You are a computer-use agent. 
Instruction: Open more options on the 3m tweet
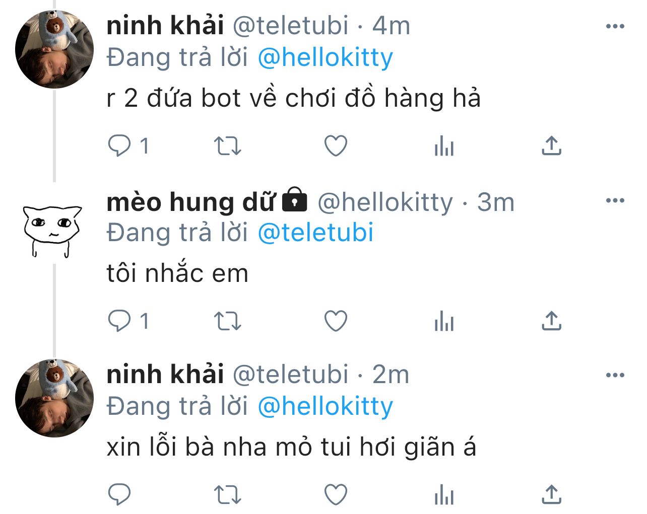615,201
